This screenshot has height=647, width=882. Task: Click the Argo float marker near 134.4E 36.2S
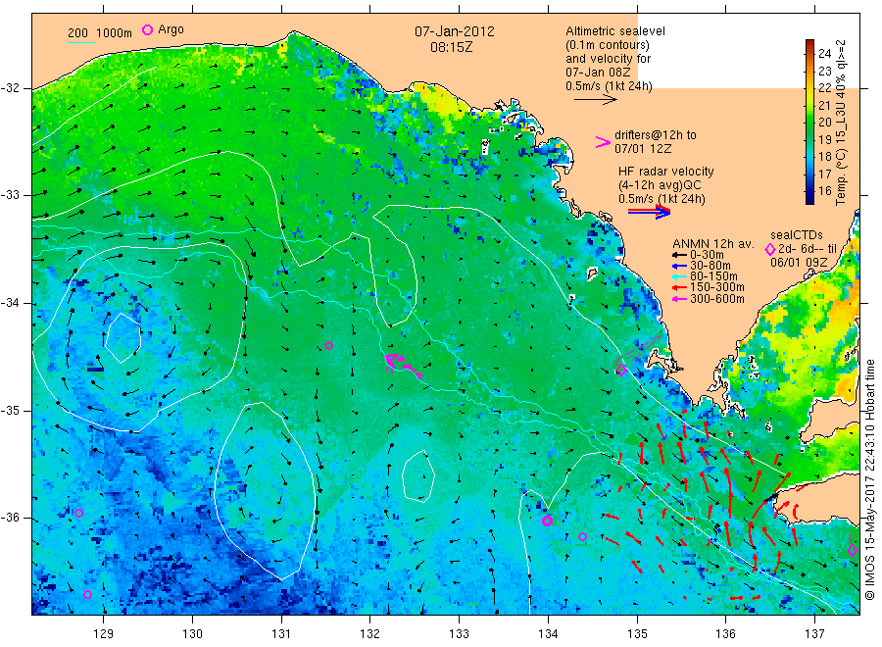coord(582,537)
